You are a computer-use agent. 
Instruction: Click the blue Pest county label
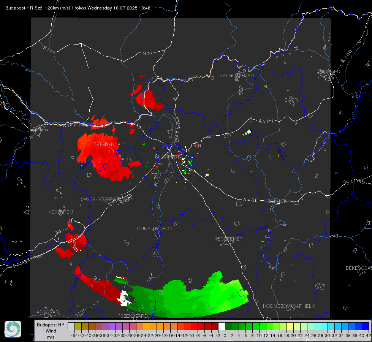pyautogui.click(x=262, y=228)
